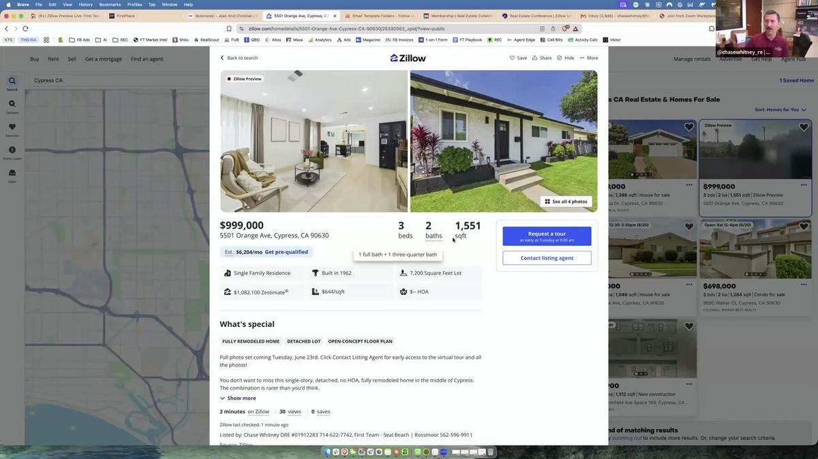Click the 7,200 Square Feet Lot icon
The height and width of the screenshot is (459, 818).
(404, 273)
